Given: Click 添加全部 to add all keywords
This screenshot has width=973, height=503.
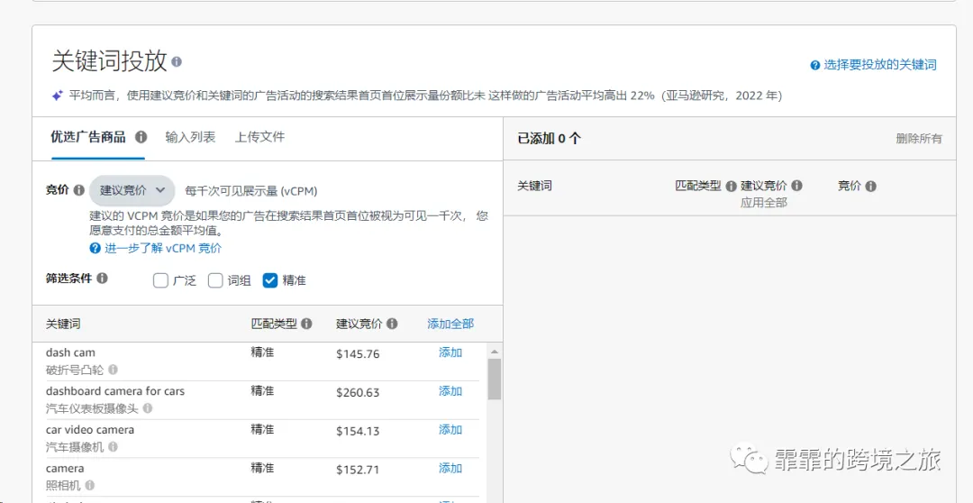Looking at the screenshot, I should pyautogui.click(x=450, y=324).
